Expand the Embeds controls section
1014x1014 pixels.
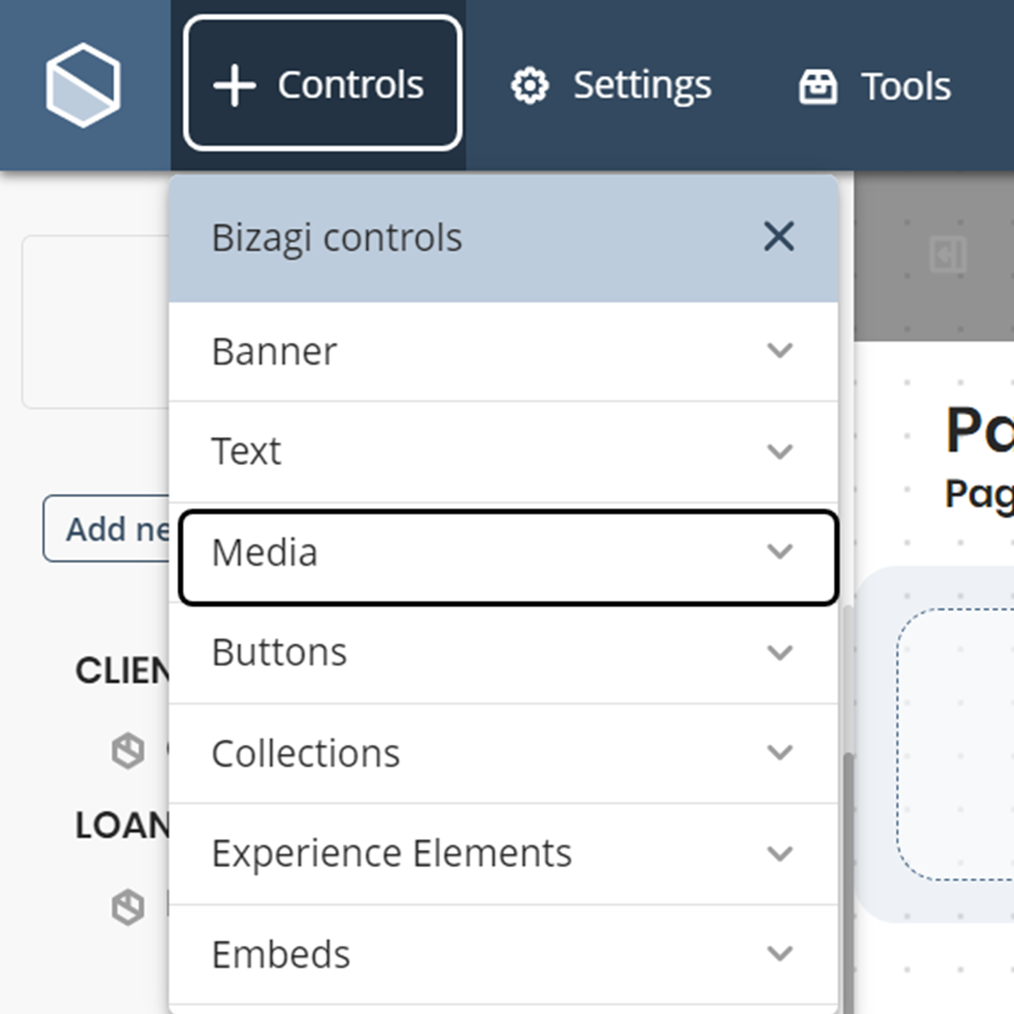click(503, 955)
